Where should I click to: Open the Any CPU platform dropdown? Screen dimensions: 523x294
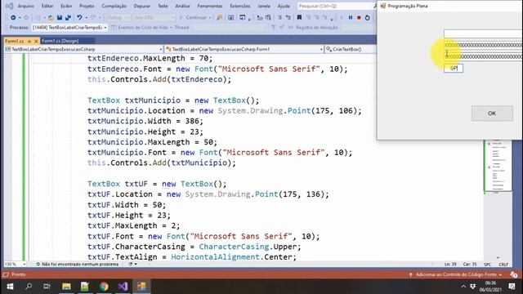click(x=154, y=17)
